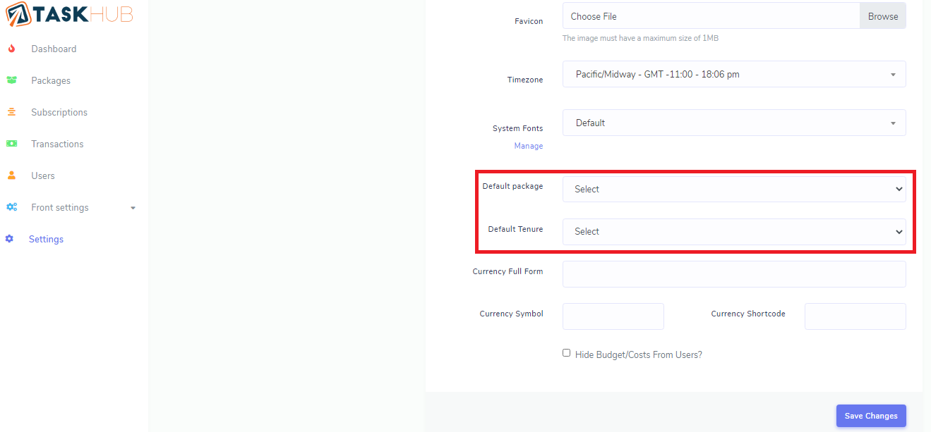The image size is (931, 432).
Task: Open Transactions in the sidebar
Action: point(57,144)
